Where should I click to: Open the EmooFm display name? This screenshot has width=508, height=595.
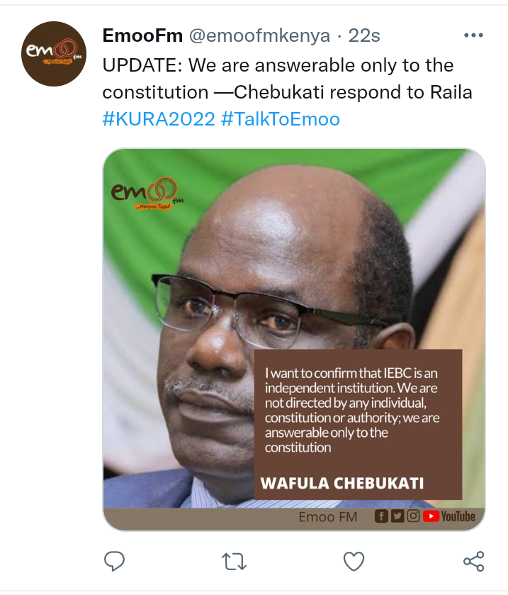coord(142,35)
